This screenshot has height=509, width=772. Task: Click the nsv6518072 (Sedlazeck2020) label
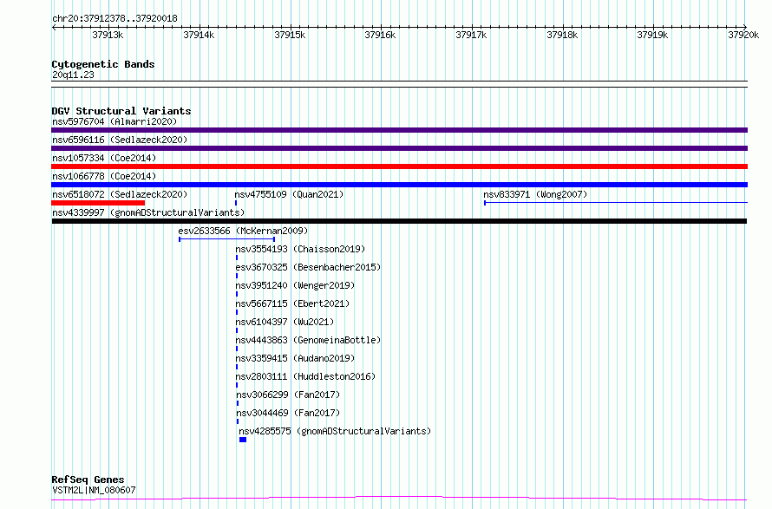pos(120,194)
